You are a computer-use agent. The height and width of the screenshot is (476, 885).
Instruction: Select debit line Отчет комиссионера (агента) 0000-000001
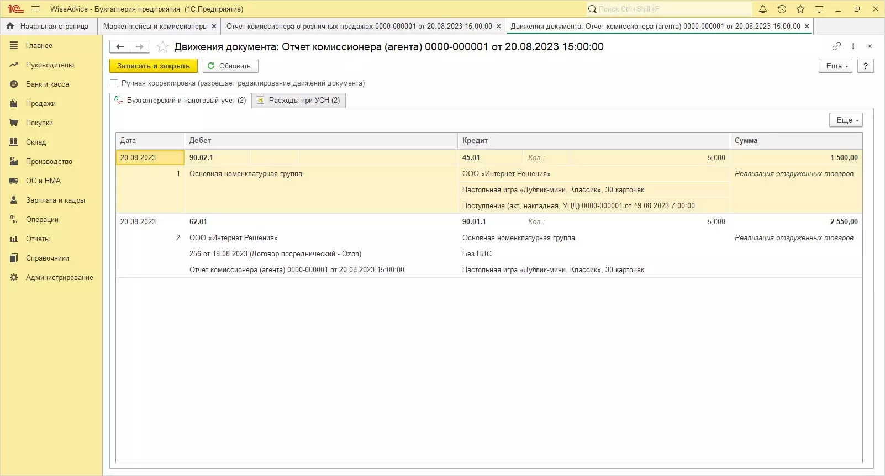point(321,269)
